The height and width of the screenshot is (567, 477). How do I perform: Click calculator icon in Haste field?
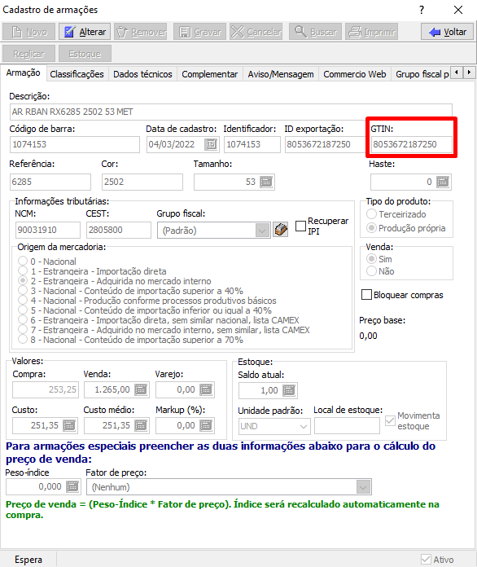click(443, 182)
